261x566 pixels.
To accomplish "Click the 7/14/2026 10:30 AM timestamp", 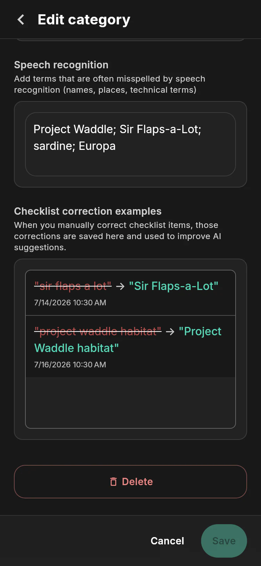I will coord(70,303).
